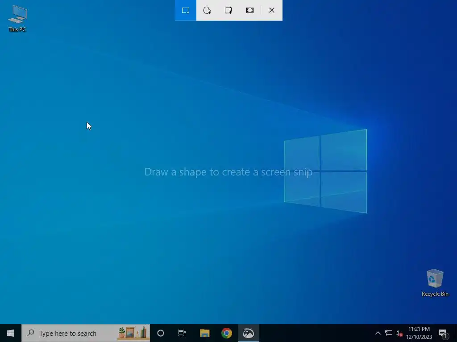
Task: Open Google Chrome from the taskbar
Action: click(x=226, y=333)
